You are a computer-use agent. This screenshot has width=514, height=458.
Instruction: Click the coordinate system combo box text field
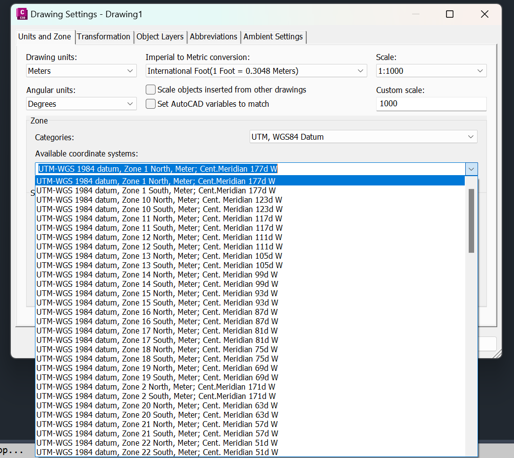point(250,169)
